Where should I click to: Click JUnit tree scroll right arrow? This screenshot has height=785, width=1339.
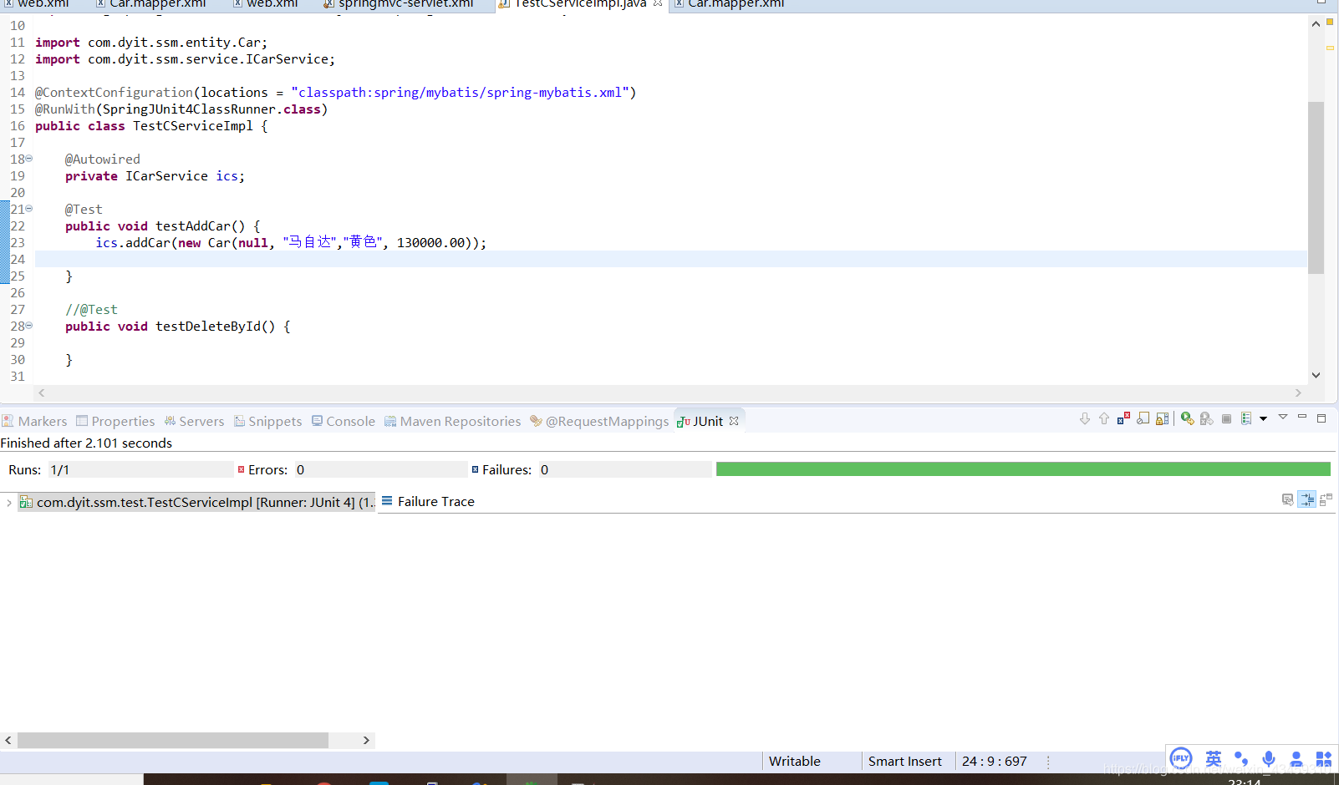coord(366,740)
